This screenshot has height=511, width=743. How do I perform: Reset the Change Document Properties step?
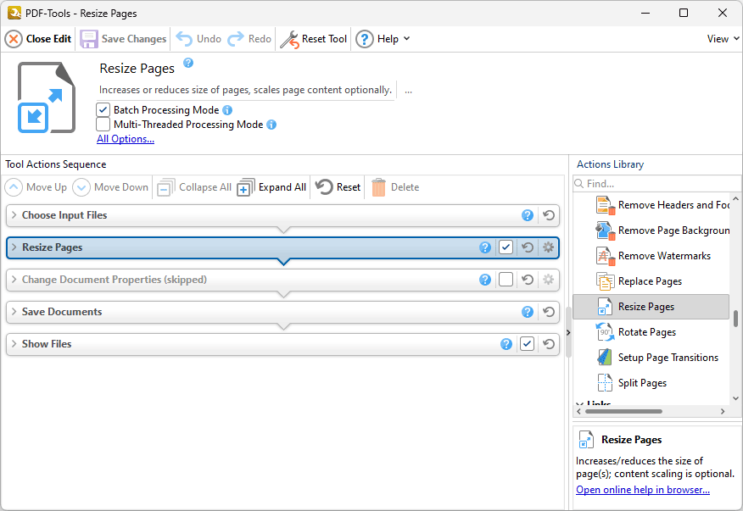(x=528, y=280)
